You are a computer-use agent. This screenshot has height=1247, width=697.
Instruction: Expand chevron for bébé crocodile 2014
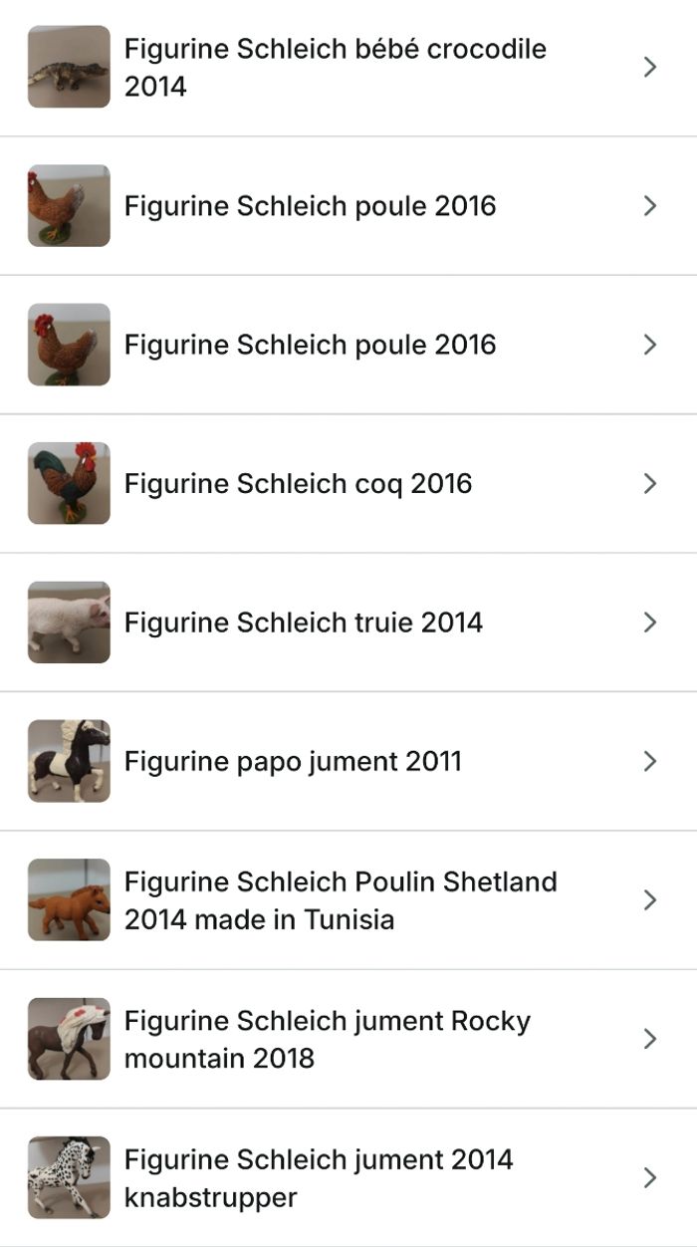click(650, 67)
